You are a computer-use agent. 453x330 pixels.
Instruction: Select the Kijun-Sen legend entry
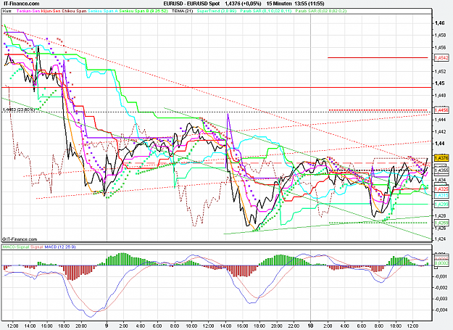(51, 11)
